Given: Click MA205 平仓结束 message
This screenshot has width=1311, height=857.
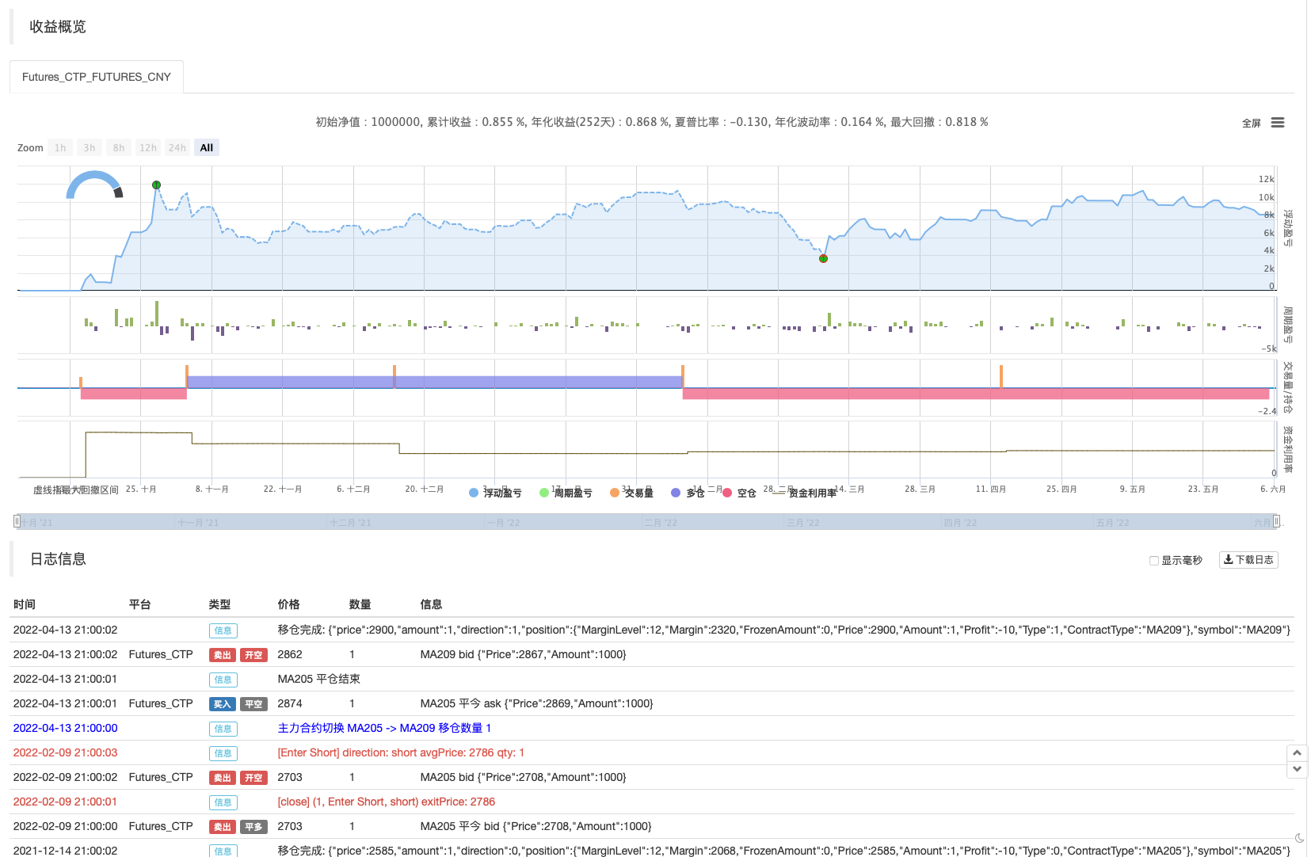Looking at the screenshot, I should (x=319, y=679).
